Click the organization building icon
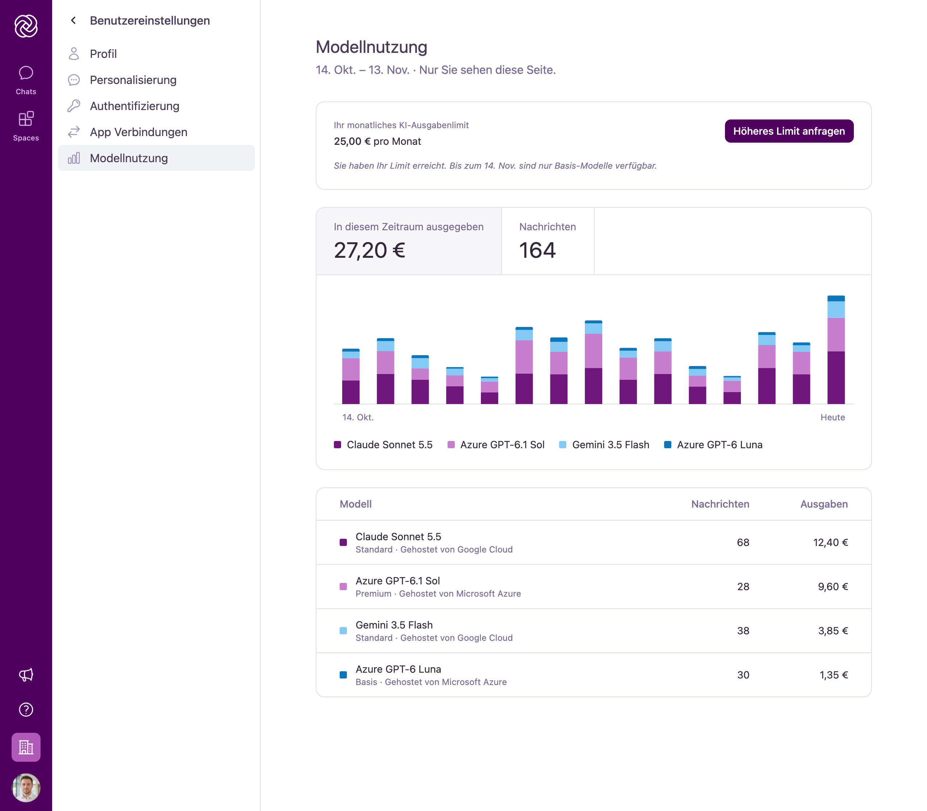Screen dimensions: 927x811 click(x=26, y=747)
